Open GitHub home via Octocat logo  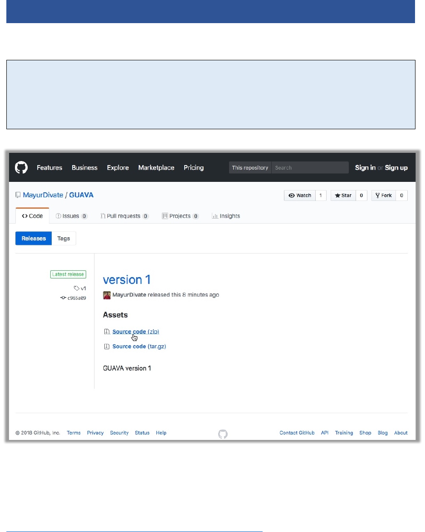click(x=21, y=168)
